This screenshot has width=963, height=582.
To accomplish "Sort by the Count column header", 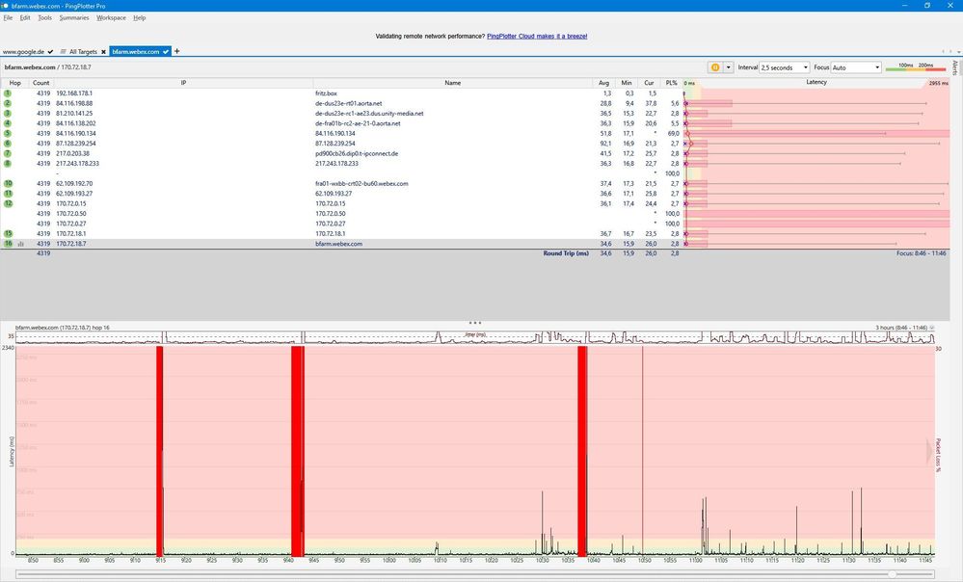I will [x=41, y=83].
